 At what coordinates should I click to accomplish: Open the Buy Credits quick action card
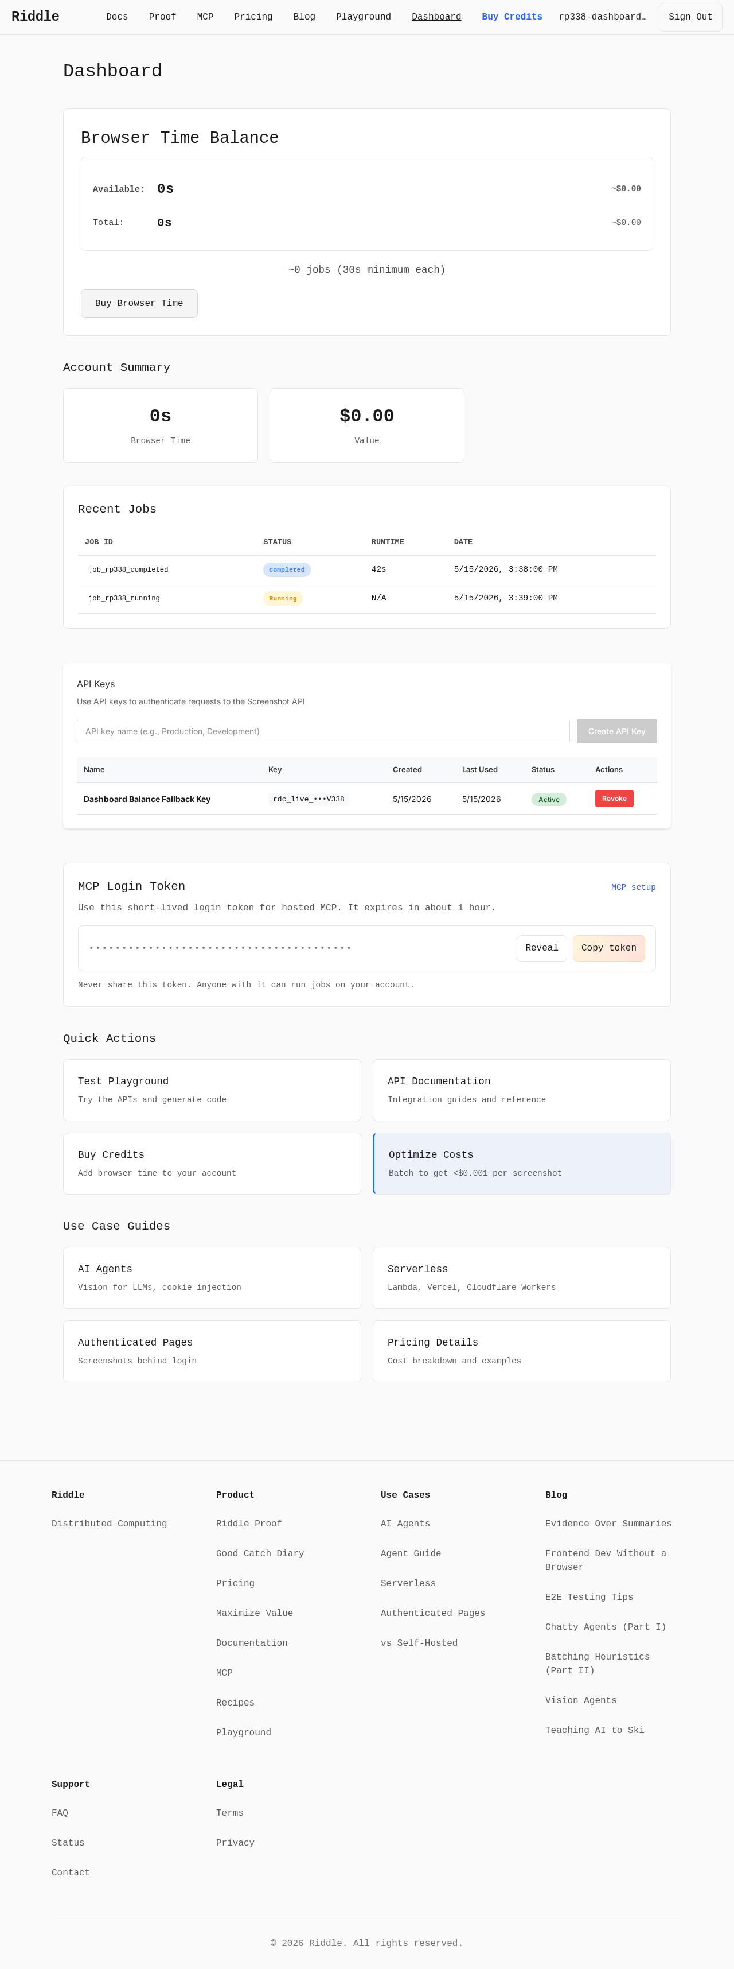[x=212, y=1164]
